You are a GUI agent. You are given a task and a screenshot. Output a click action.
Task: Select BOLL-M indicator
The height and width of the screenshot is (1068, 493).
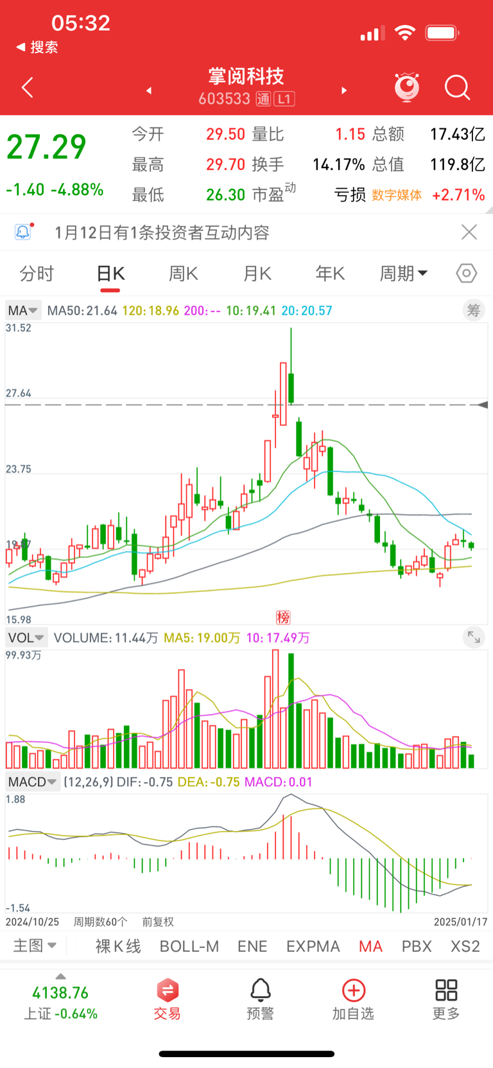click(189, 946)
